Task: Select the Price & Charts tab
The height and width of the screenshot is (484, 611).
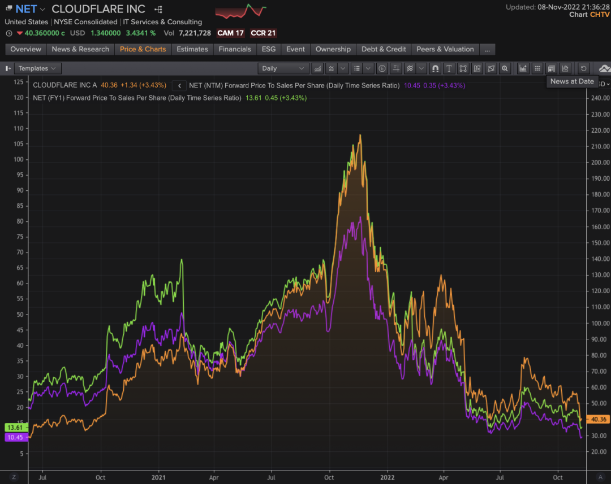Action: (x=143, y=49)
